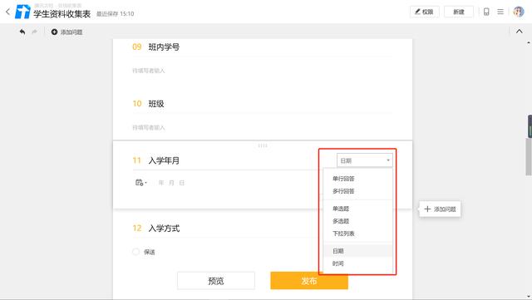The height and width of the screenshot is (300, 532).
Task: Pick 多选题 question type
Action: tap(341, 221)
